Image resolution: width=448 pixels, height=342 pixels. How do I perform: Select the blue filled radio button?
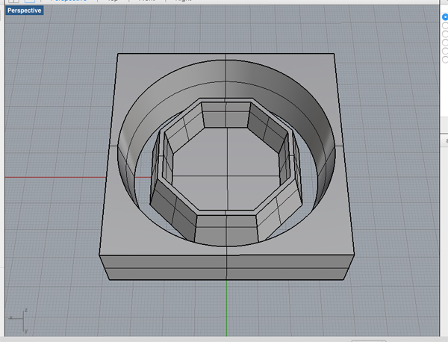[x=445, y=17]
